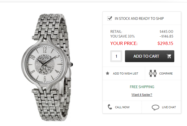The image size is (187, 126).
Task: Click the -$146.85 savings amount
Action: pos(166,36)
